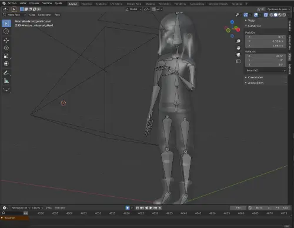Toggle auto keying record button
294x228 pixels.
click(x=128, y=208)
